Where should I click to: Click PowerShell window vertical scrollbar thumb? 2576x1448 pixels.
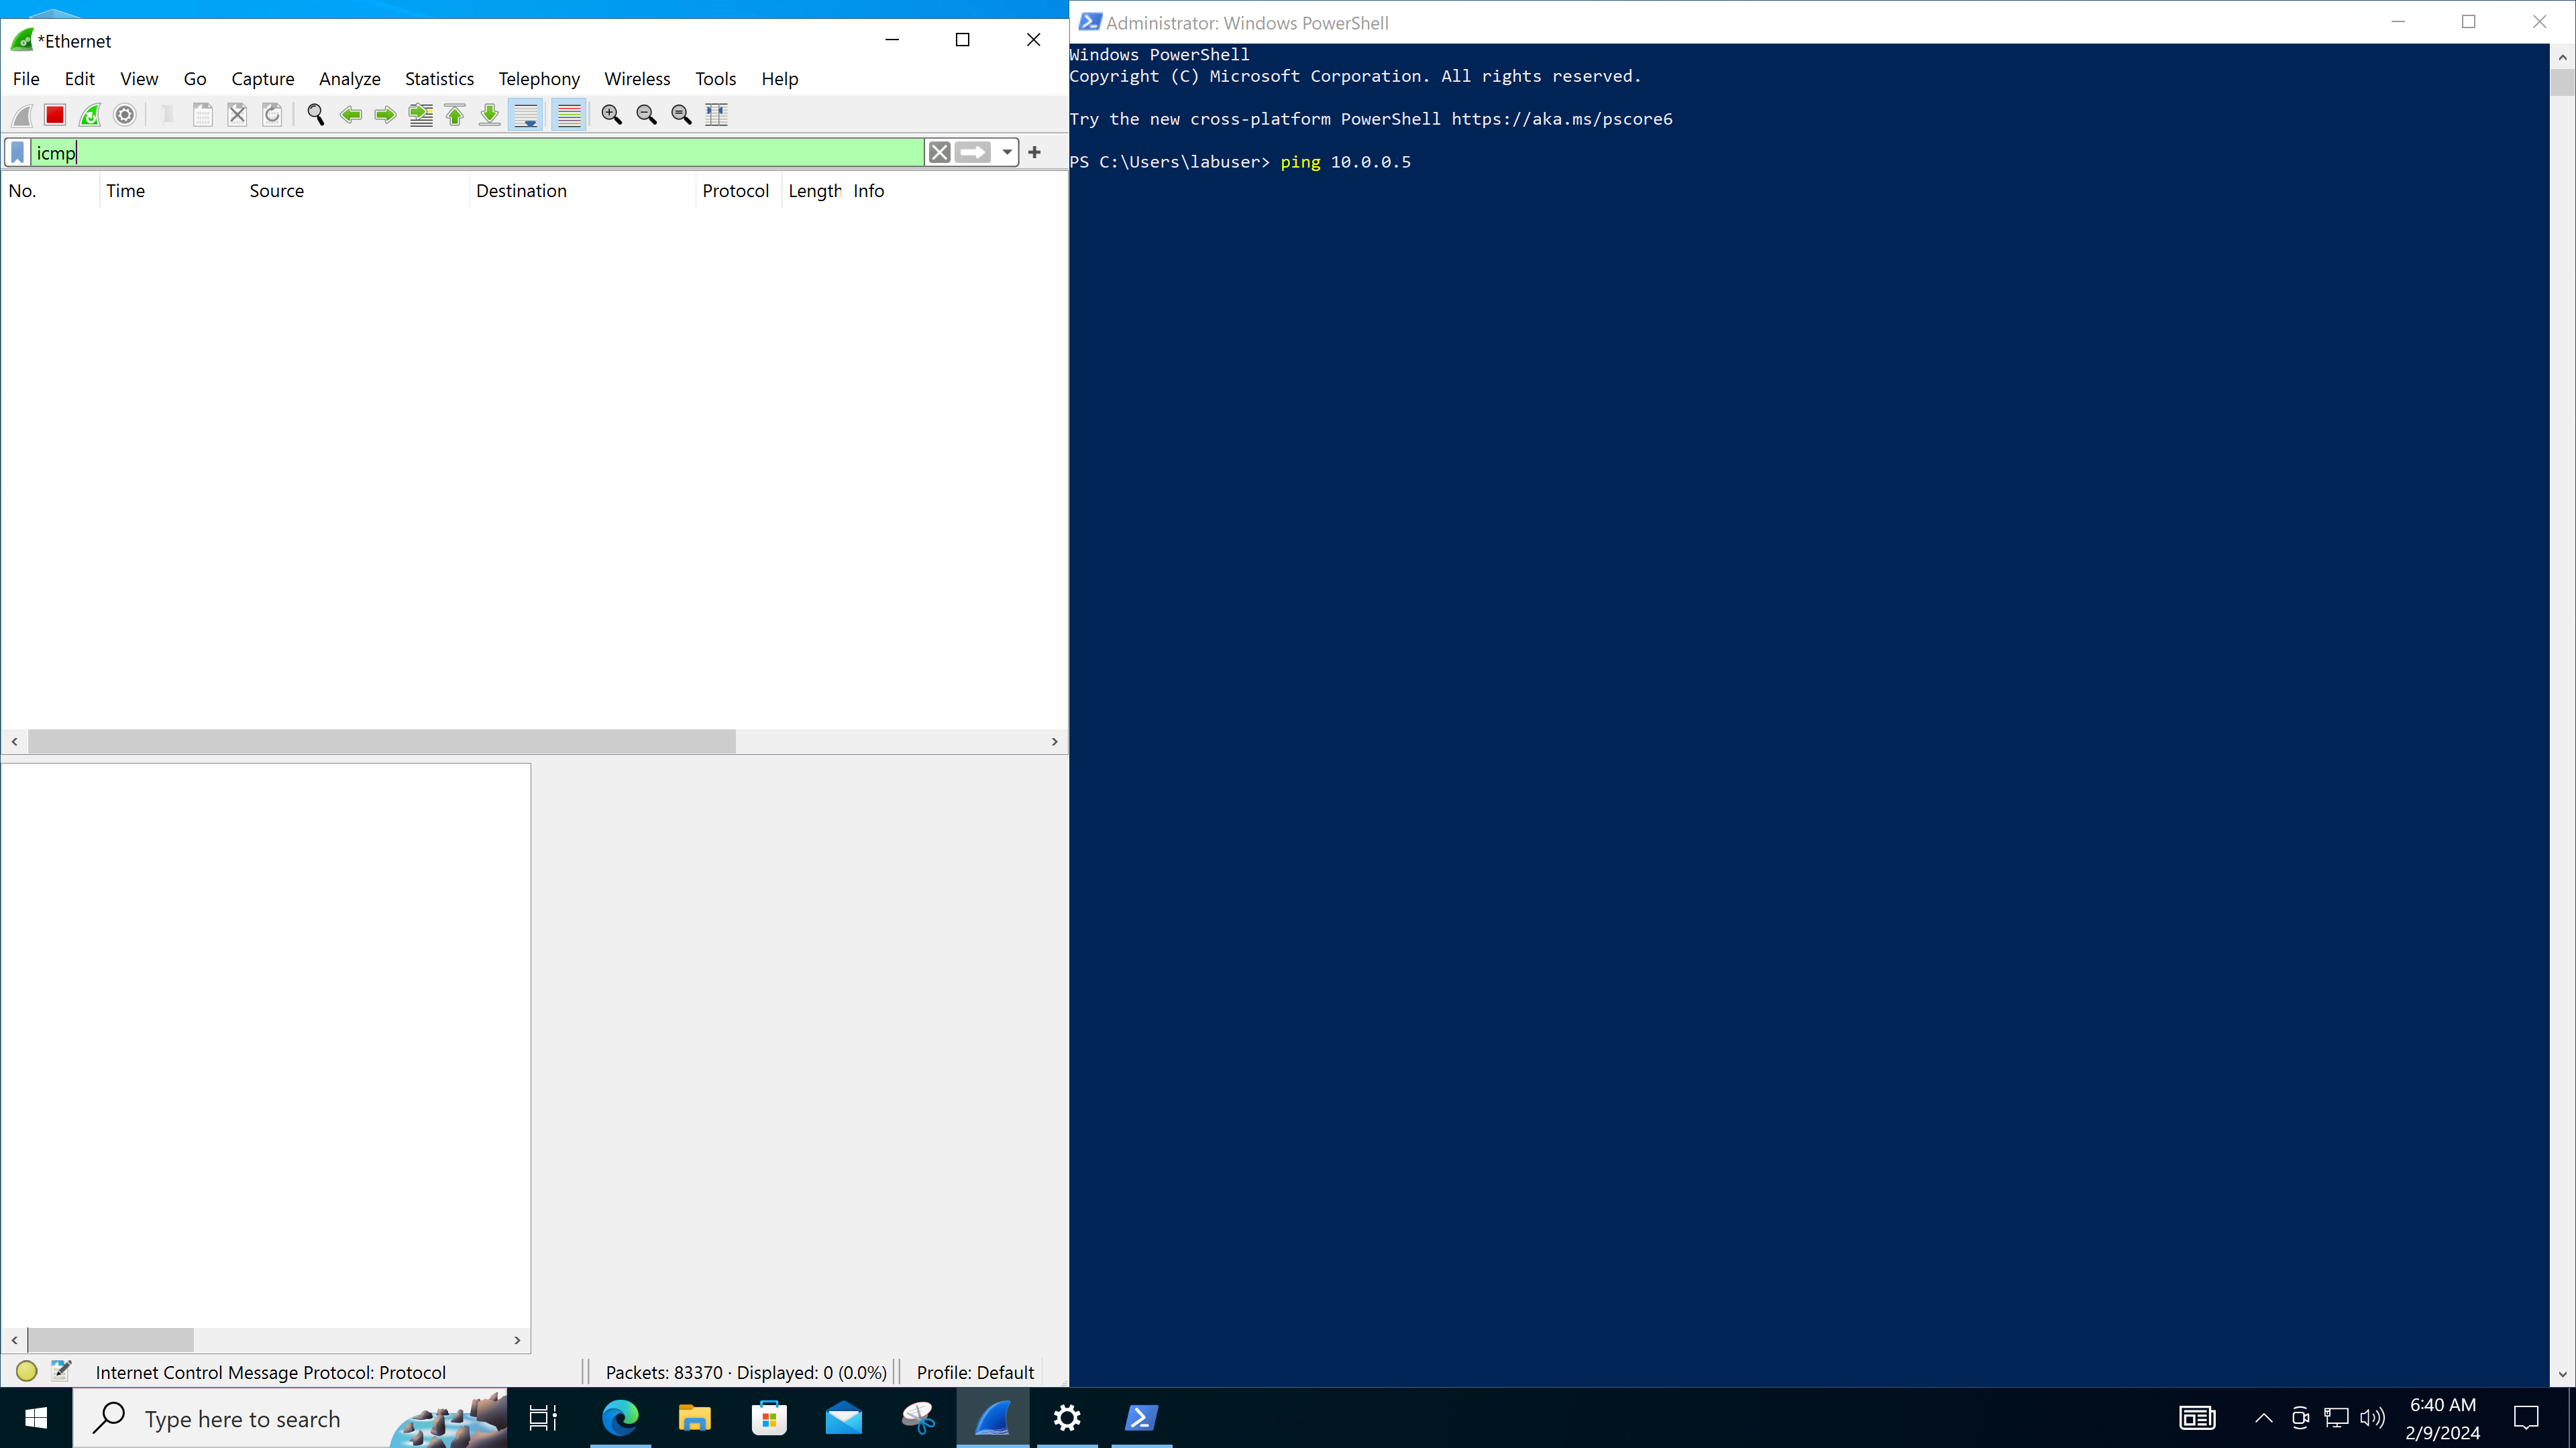pos(2562,82)
